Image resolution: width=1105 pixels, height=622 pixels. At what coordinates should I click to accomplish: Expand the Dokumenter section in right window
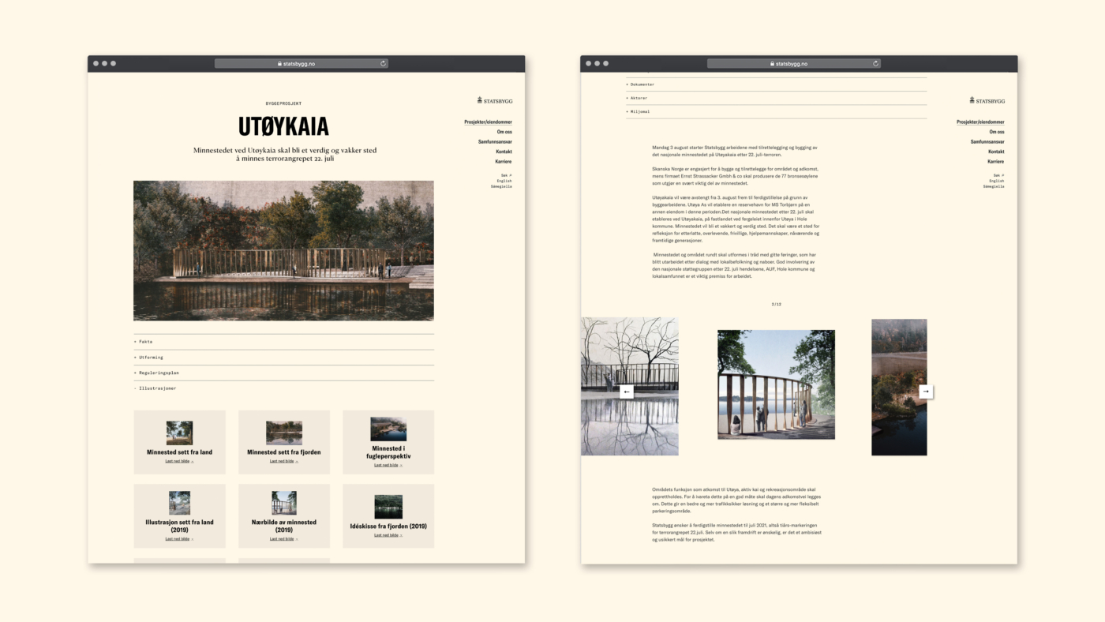776,84
